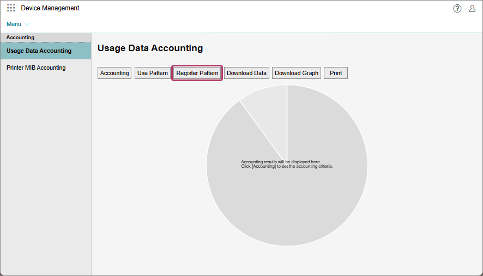The image size is (483, 276).
Task: Expand the Menu chevron arrow
Action: coord(27,24)
